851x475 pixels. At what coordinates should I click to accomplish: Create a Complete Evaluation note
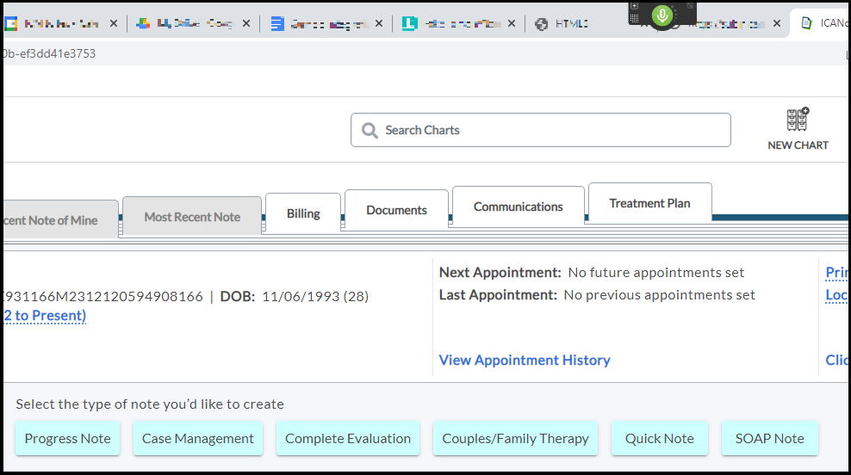(x=348, y=438)
